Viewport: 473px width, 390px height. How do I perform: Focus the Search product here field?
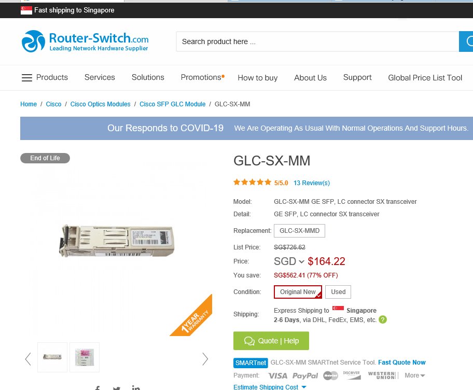(x=317, y=41)
